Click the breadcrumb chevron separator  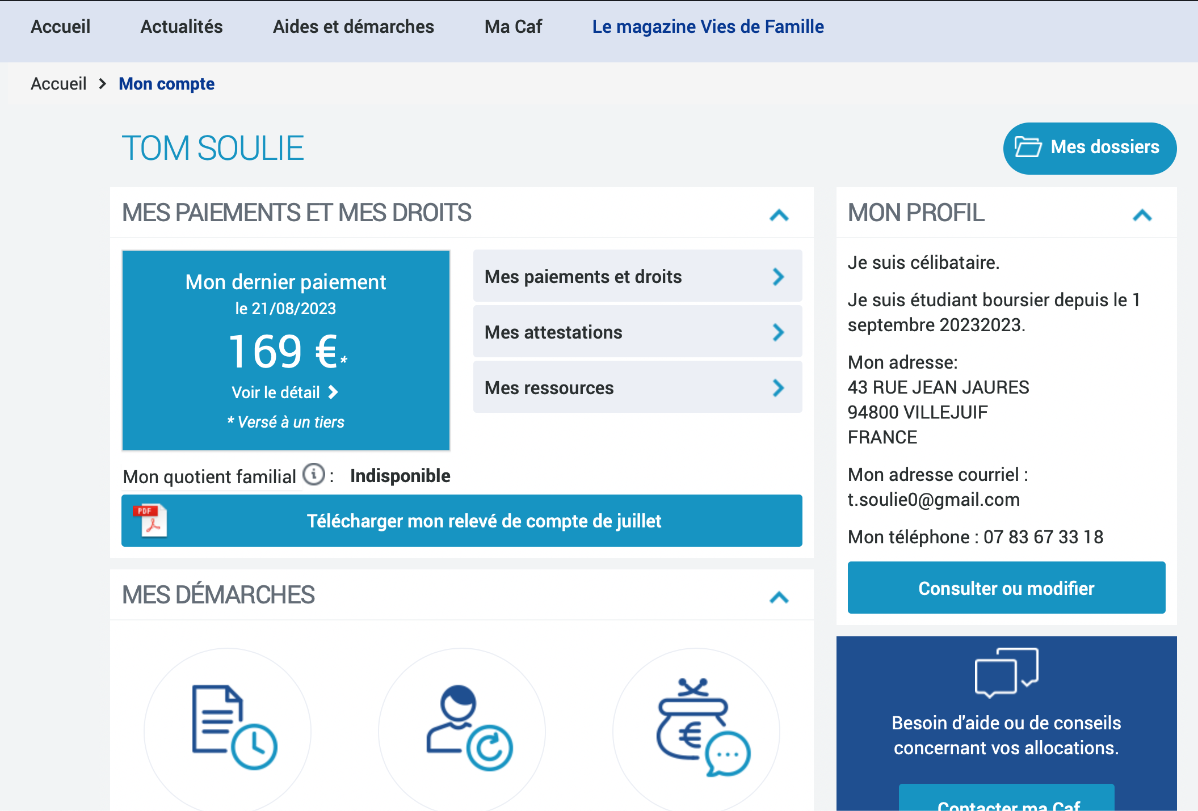pyautogui.click(x=103, y=84)
